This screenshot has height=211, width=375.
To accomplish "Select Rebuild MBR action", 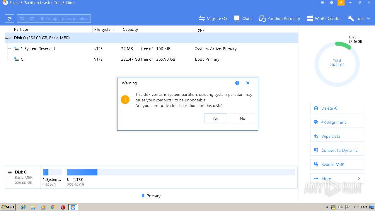I will [337, 164].
